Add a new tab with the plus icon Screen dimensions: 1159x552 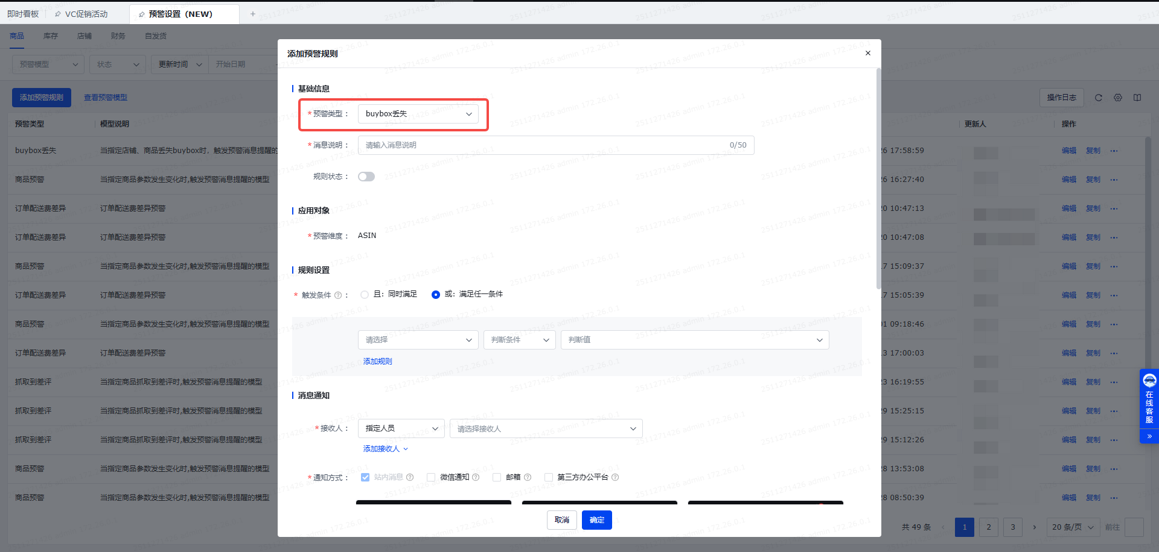point(253,14)
